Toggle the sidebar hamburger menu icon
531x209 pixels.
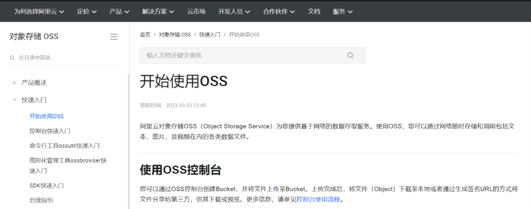point(114,37)
